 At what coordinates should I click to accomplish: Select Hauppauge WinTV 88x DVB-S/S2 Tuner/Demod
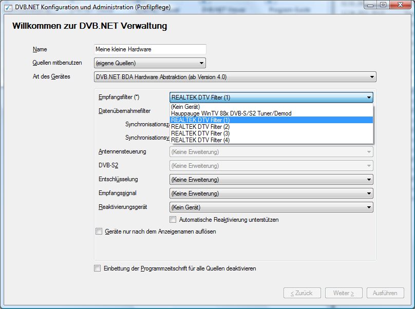[231, 113]
